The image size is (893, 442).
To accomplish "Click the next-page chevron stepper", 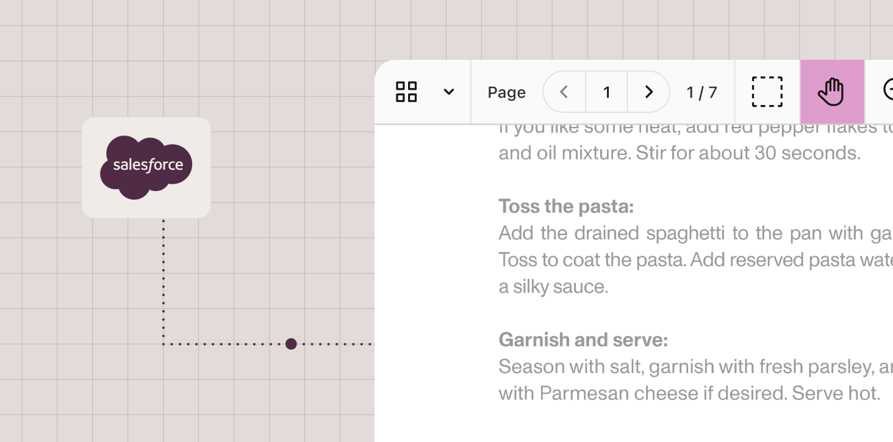I will coord(648,92).
